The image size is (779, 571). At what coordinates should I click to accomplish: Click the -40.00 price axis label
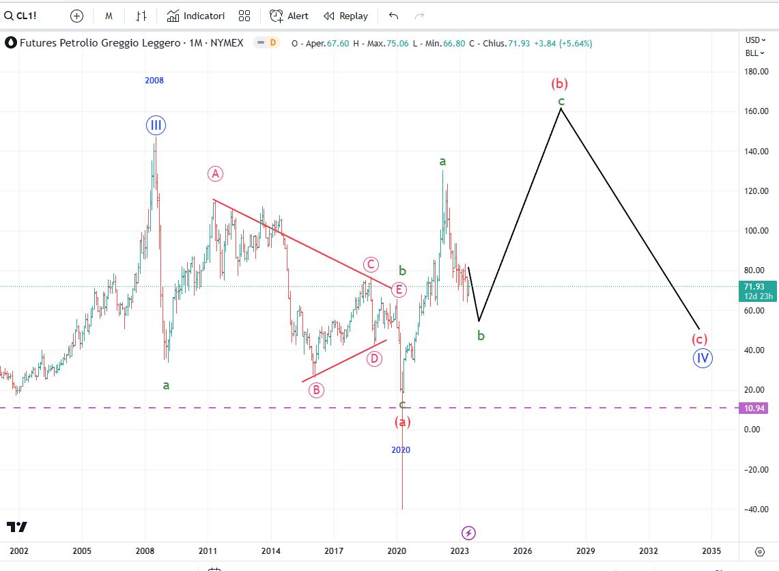(x=756, y=510)
